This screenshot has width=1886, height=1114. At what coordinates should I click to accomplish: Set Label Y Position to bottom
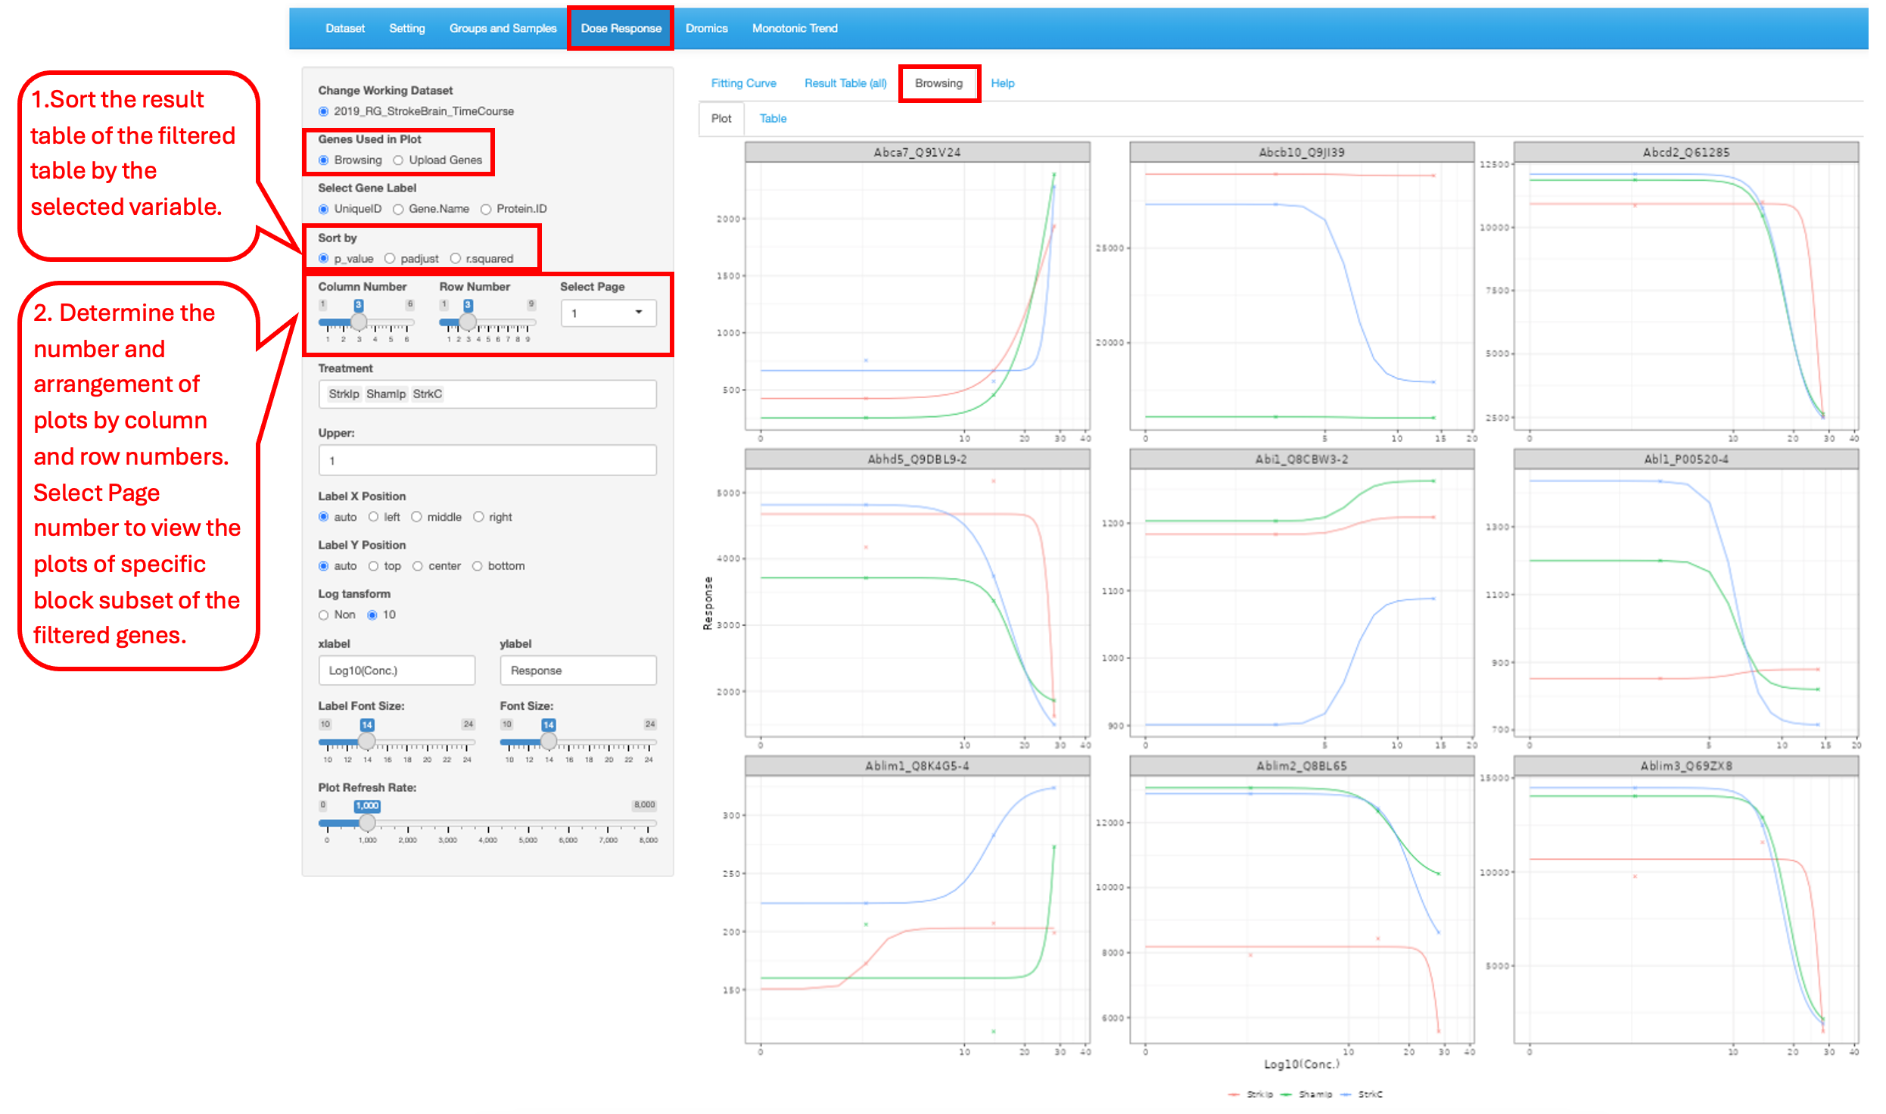pos(478,567)
